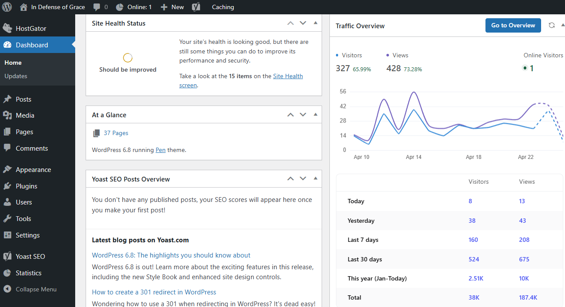
Task: Click the Statistics pie chart icon
Action: pyautogui.click(x=7, y=273)
